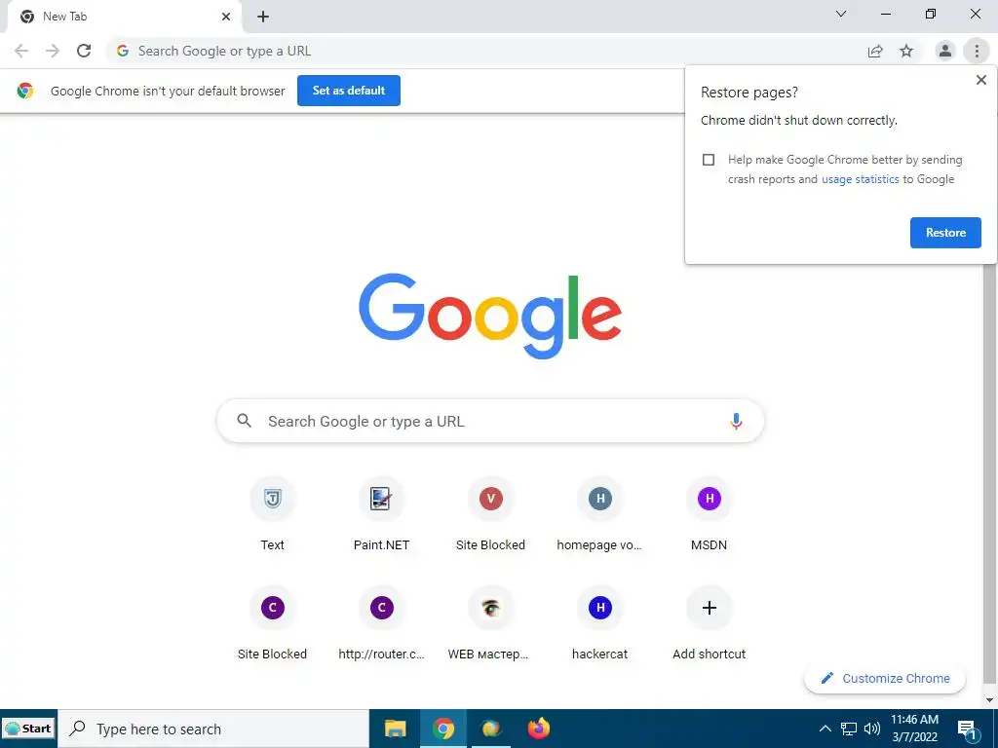Click the Restore button
The width and height of the screenshot is (998, 748).
[945, 233]
